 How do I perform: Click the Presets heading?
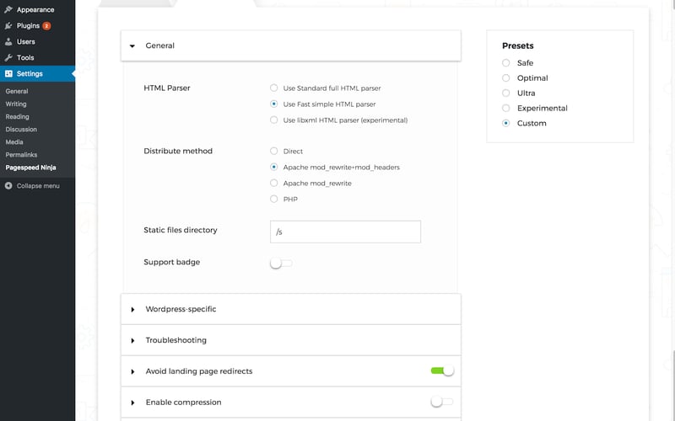pos(518,45)
